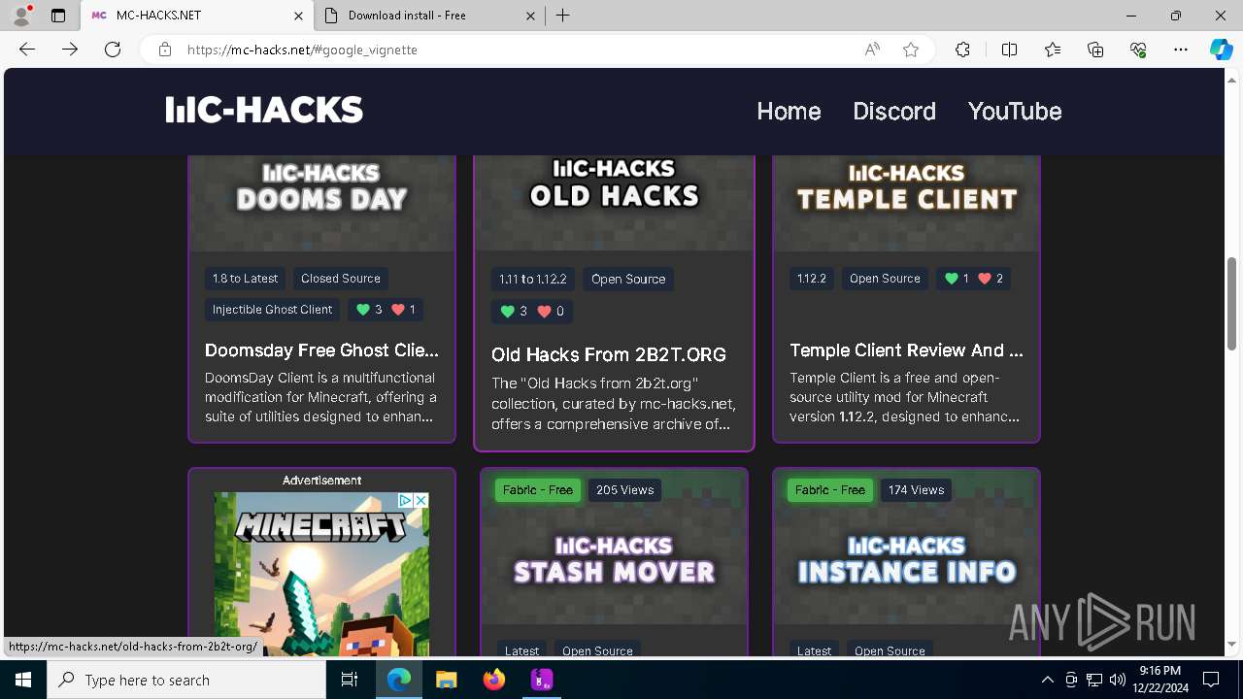Open YouTube in the site navigation

click(1015, 111)
